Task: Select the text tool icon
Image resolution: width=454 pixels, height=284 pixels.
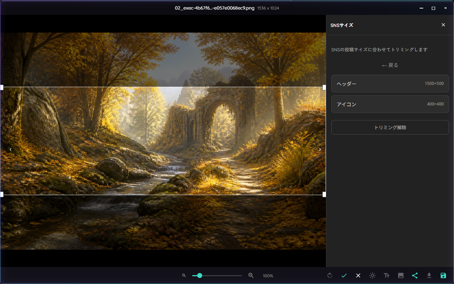Action: [x=387, y=276]
